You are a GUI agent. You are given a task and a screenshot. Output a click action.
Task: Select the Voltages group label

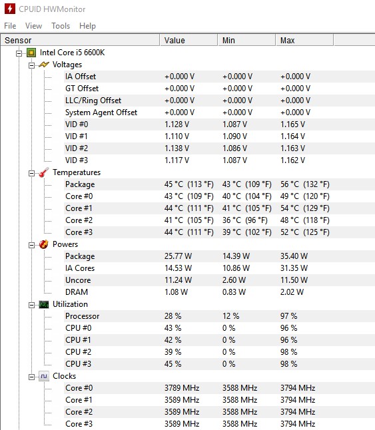67,65
